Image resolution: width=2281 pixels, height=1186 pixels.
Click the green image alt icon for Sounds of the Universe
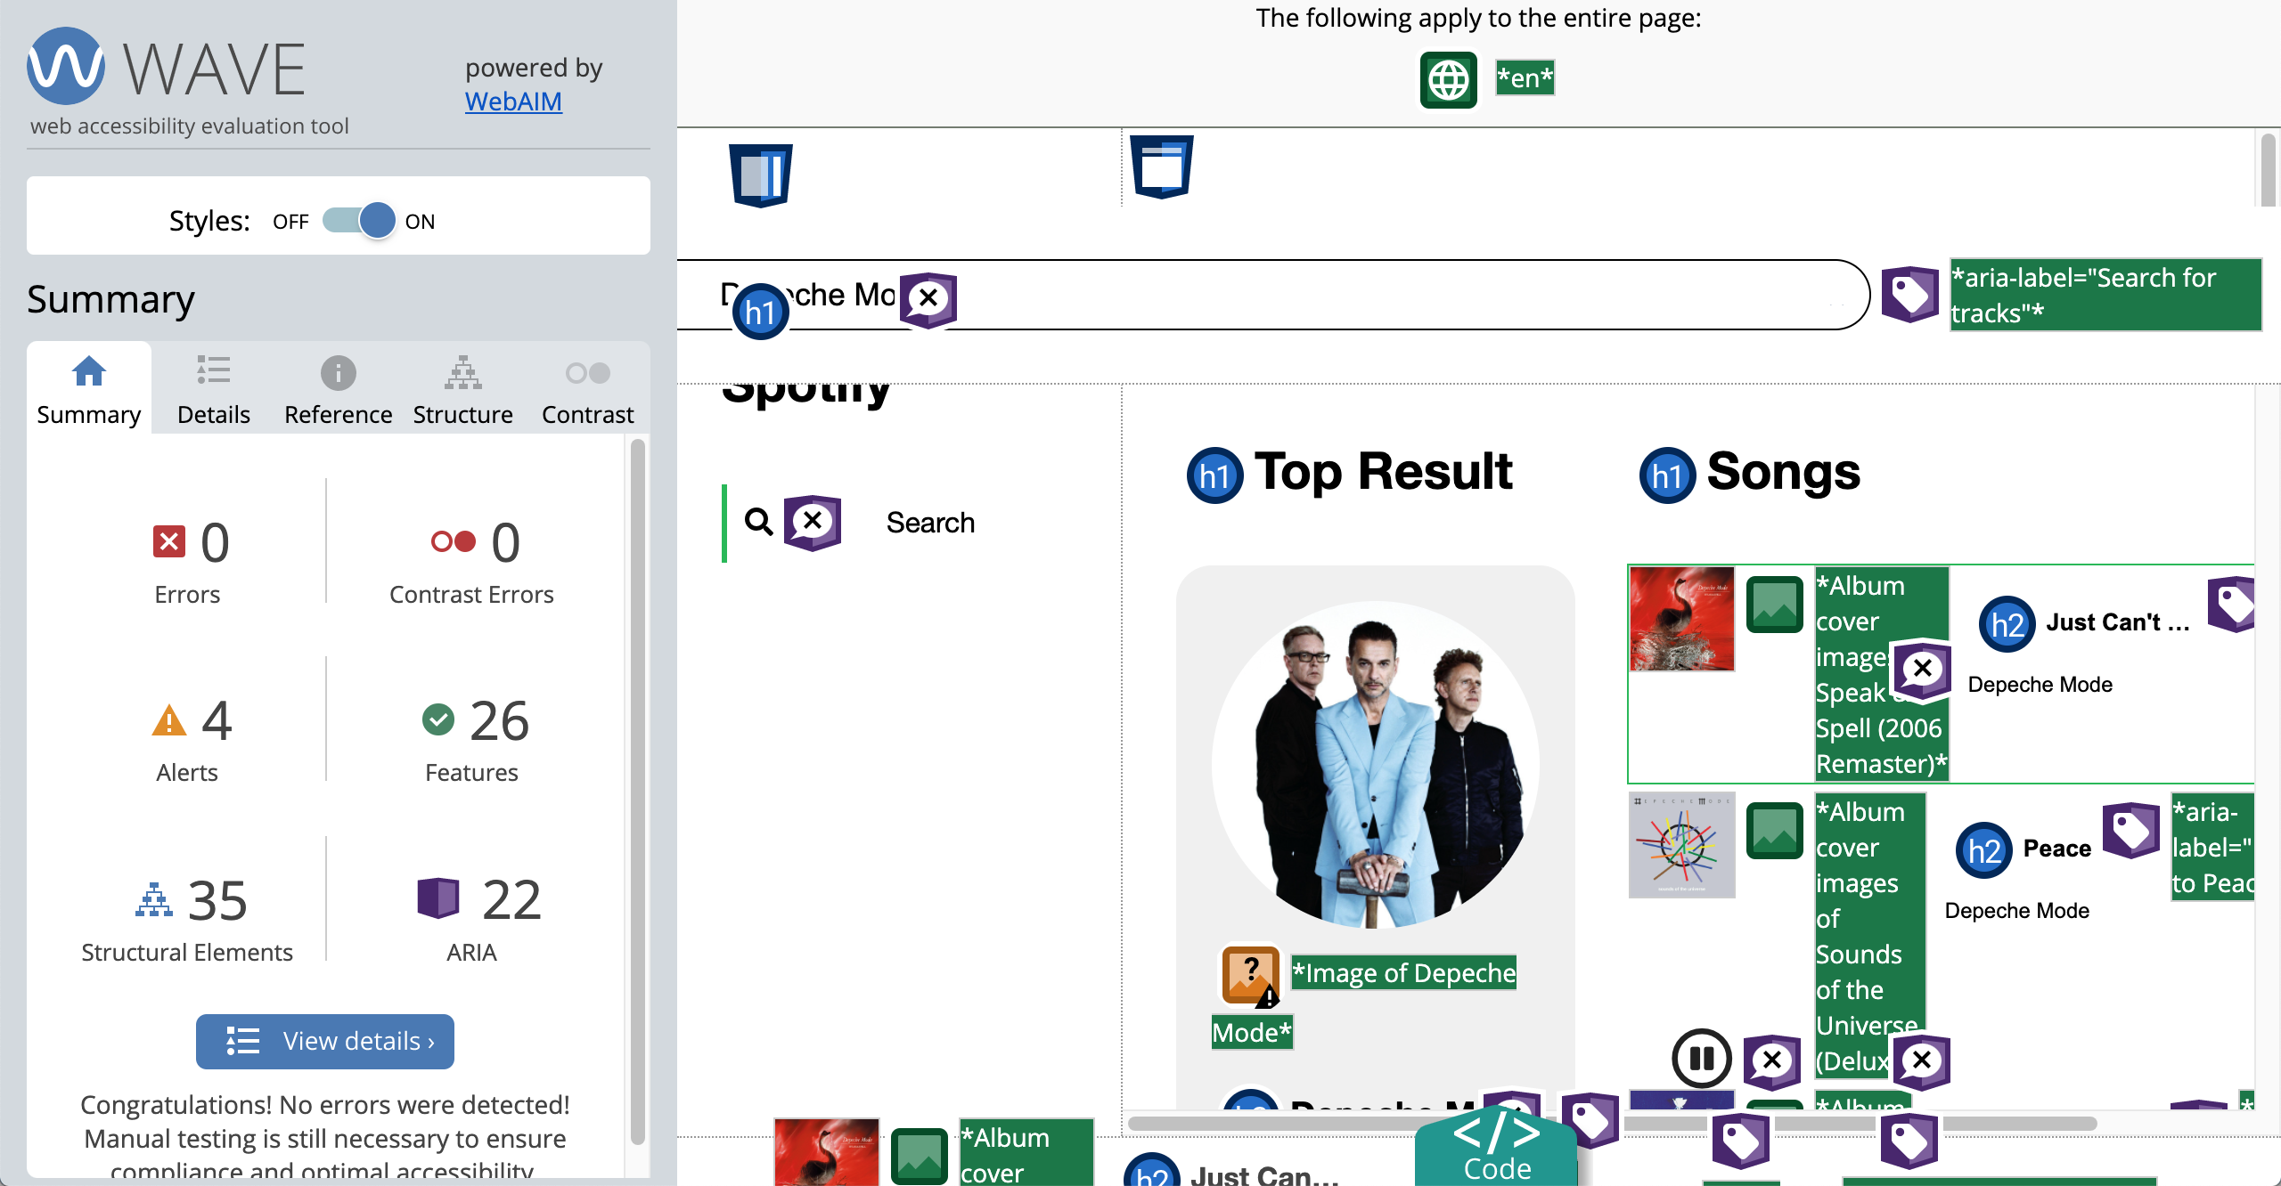[1774, 830]
